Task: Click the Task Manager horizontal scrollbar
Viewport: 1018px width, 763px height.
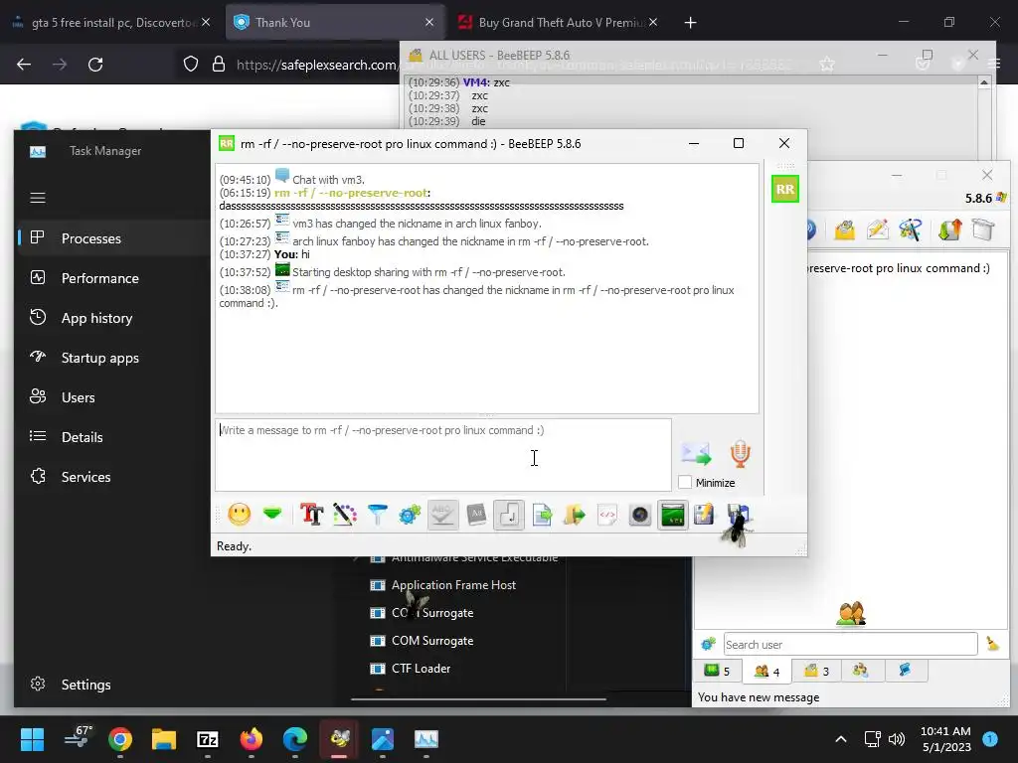Action: [478, 699]
